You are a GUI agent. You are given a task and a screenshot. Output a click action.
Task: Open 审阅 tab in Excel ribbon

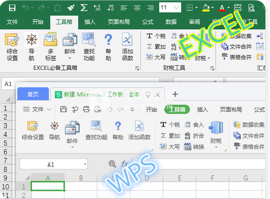[x=194, y=22]
